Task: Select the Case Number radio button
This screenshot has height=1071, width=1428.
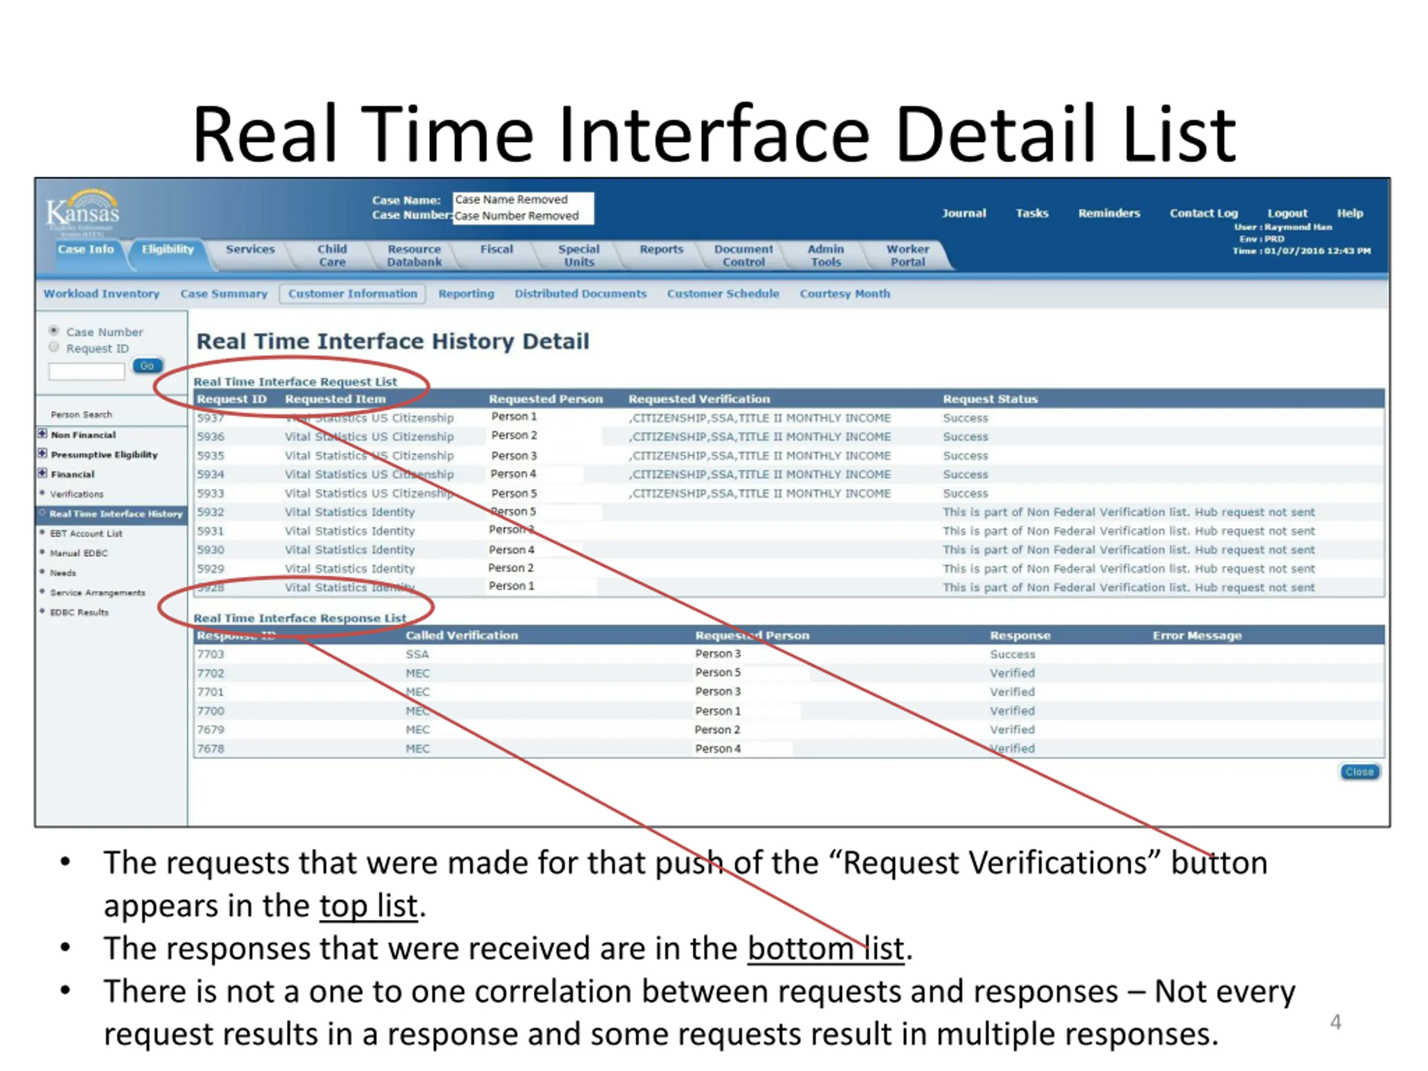Action: (54, 331)
